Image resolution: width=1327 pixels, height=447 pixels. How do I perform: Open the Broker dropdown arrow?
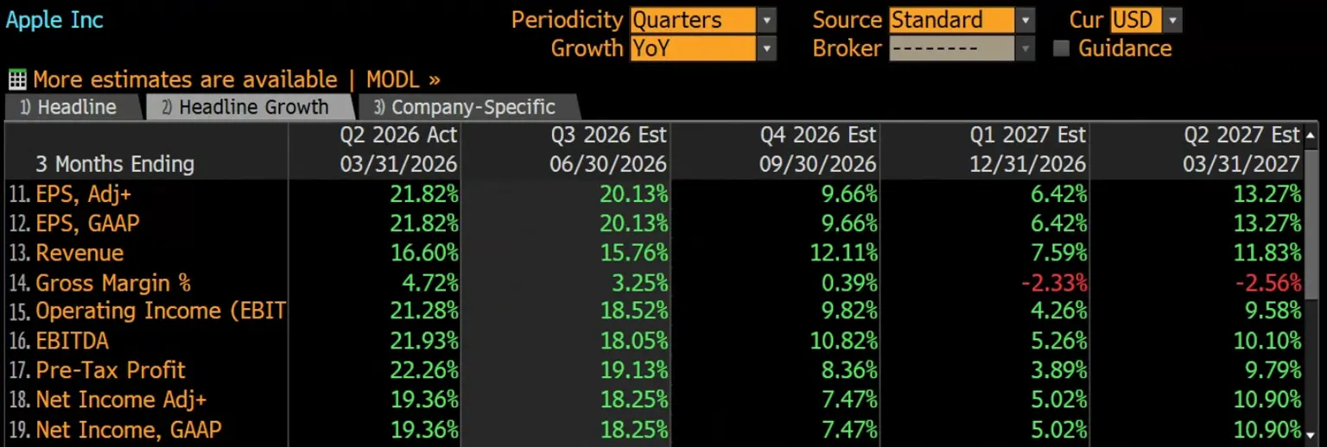tap(1025, 48)
